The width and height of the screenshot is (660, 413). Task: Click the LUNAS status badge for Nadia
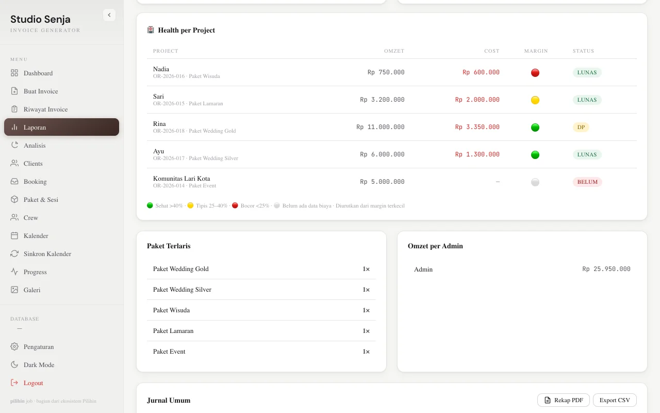coord(587,73)
